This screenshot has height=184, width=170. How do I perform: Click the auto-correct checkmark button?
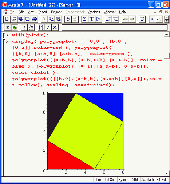click(48, 28)
